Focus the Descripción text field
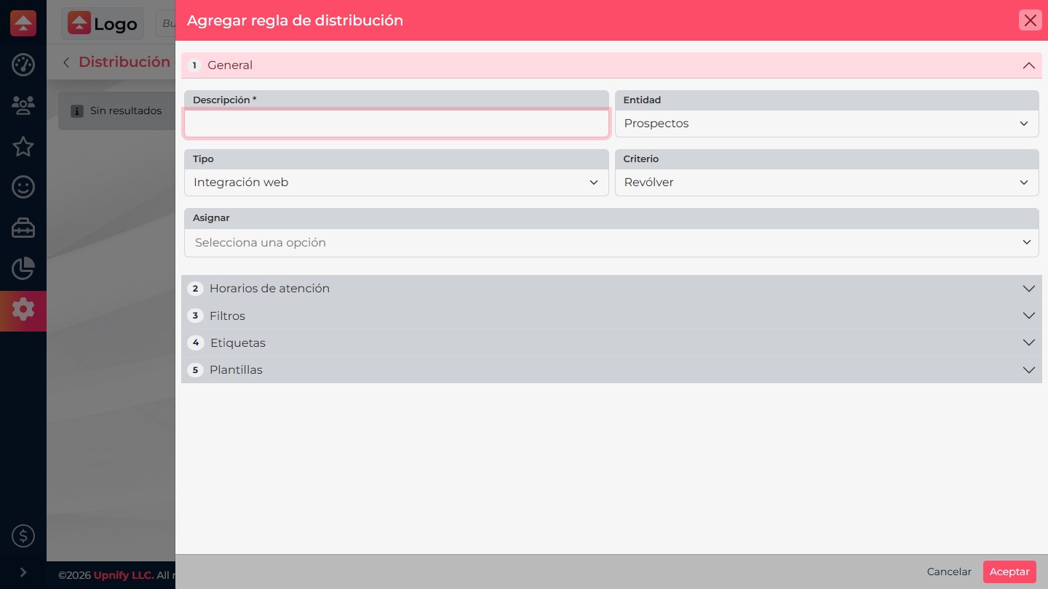Image resolution: width=1048 pixels, height=589 pixels. pyautogui.click(x=397, y=124)
